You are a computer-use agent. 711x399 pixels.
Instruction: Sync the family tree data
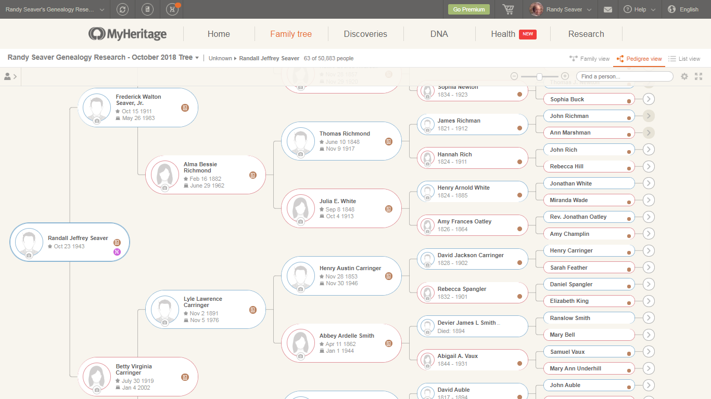[123, 9]
